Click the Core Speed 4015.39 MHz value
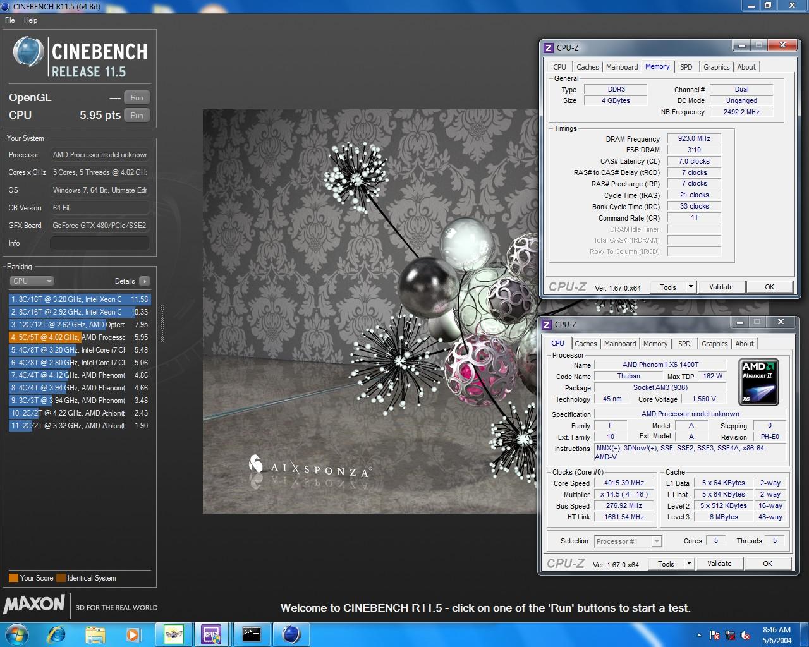This screenshot has height=647, width=809. pyautogui.click(x=624, y=483)
